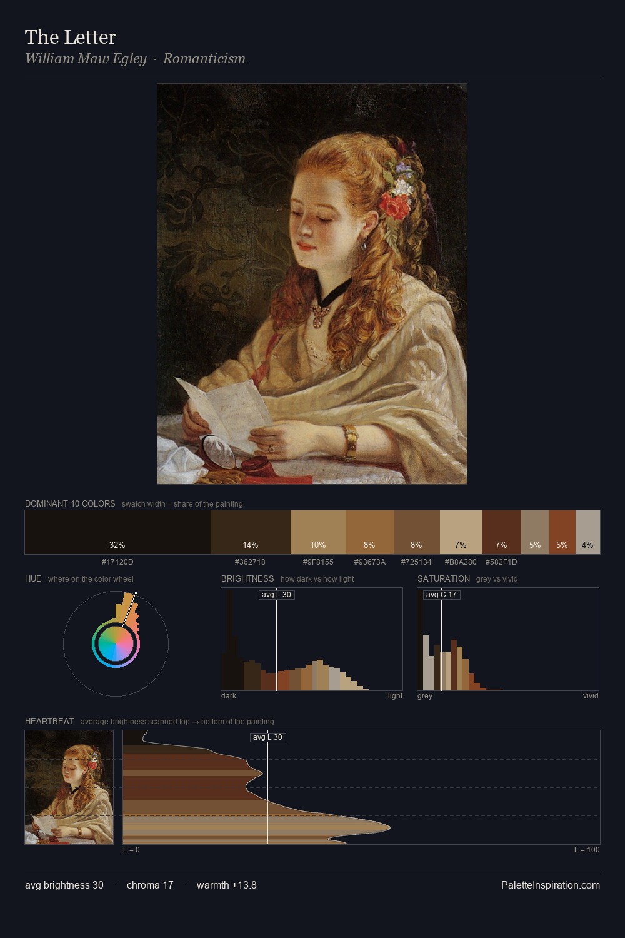Image resolution: width=625 pixels, height=938 pixels.
Task: Click the hex code #725134
Action: coord(416,562)
